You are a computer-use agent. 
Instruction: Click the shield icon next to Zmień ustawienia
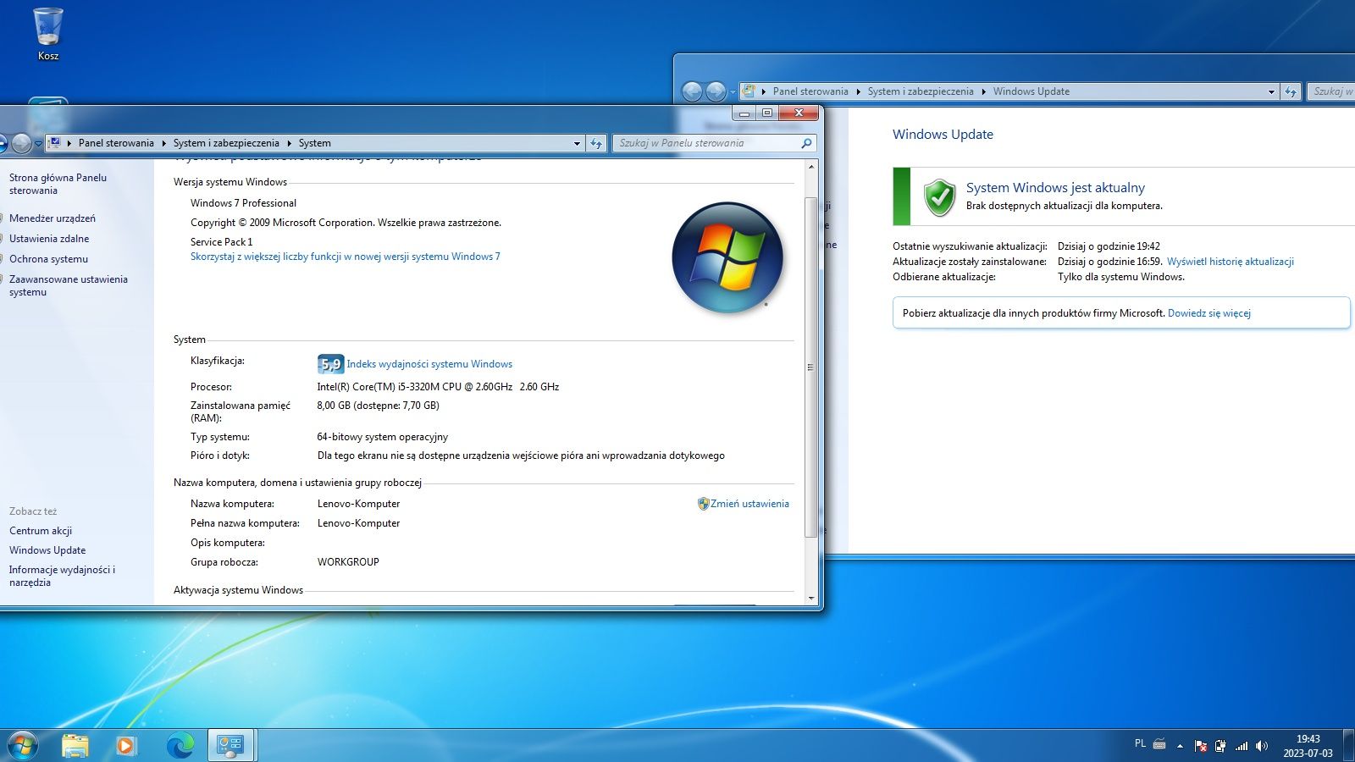pyautogui.click(x=703, y=504)
